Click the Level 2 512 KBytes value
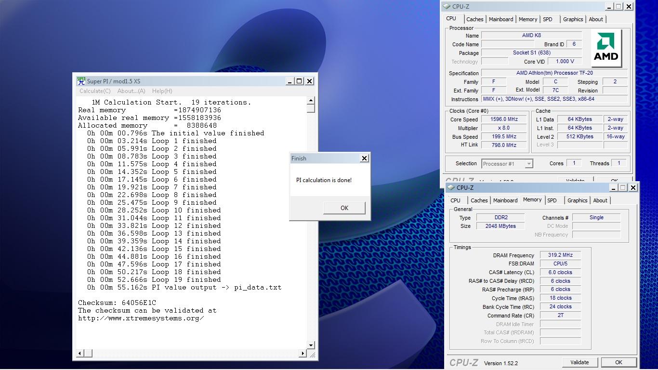Viewport: 658px width, 370px height. pos(580,136)
